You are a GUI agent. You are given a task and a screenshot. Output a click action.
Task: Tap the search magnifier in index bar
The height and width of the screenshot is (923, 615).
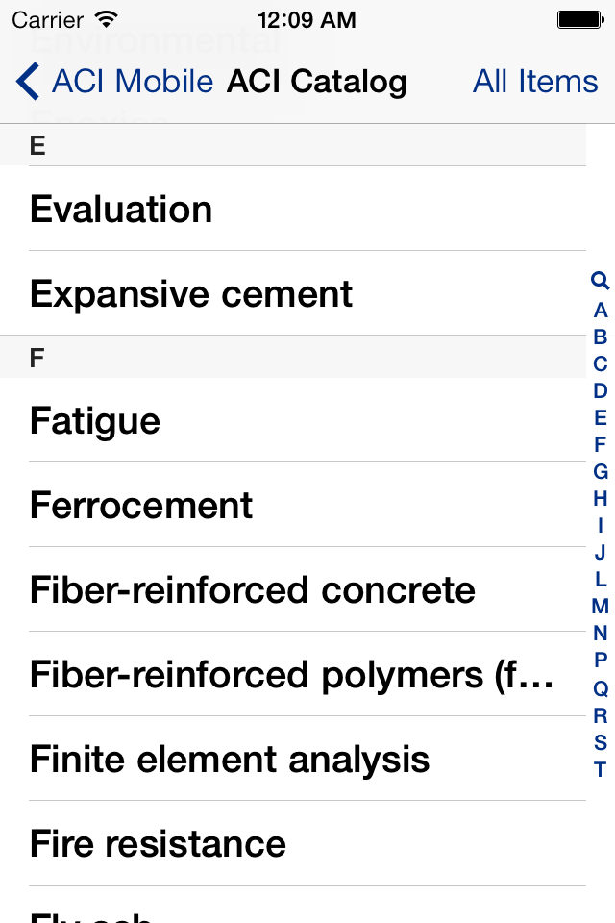pos(600,281)
